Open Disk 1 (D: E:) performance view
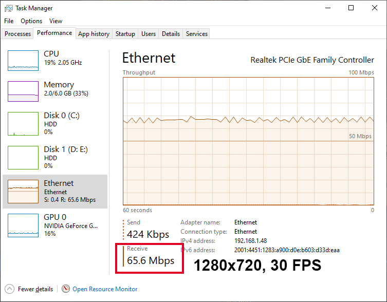Viewport: 387px width, 302px height. (55, 157)
